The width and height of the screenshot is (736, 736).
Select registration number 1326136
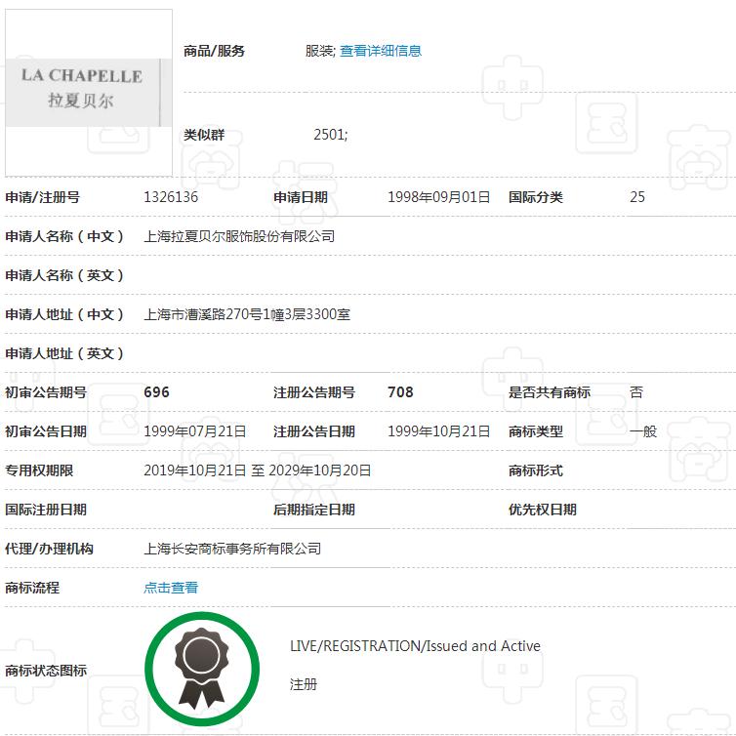tap(171, 197)
